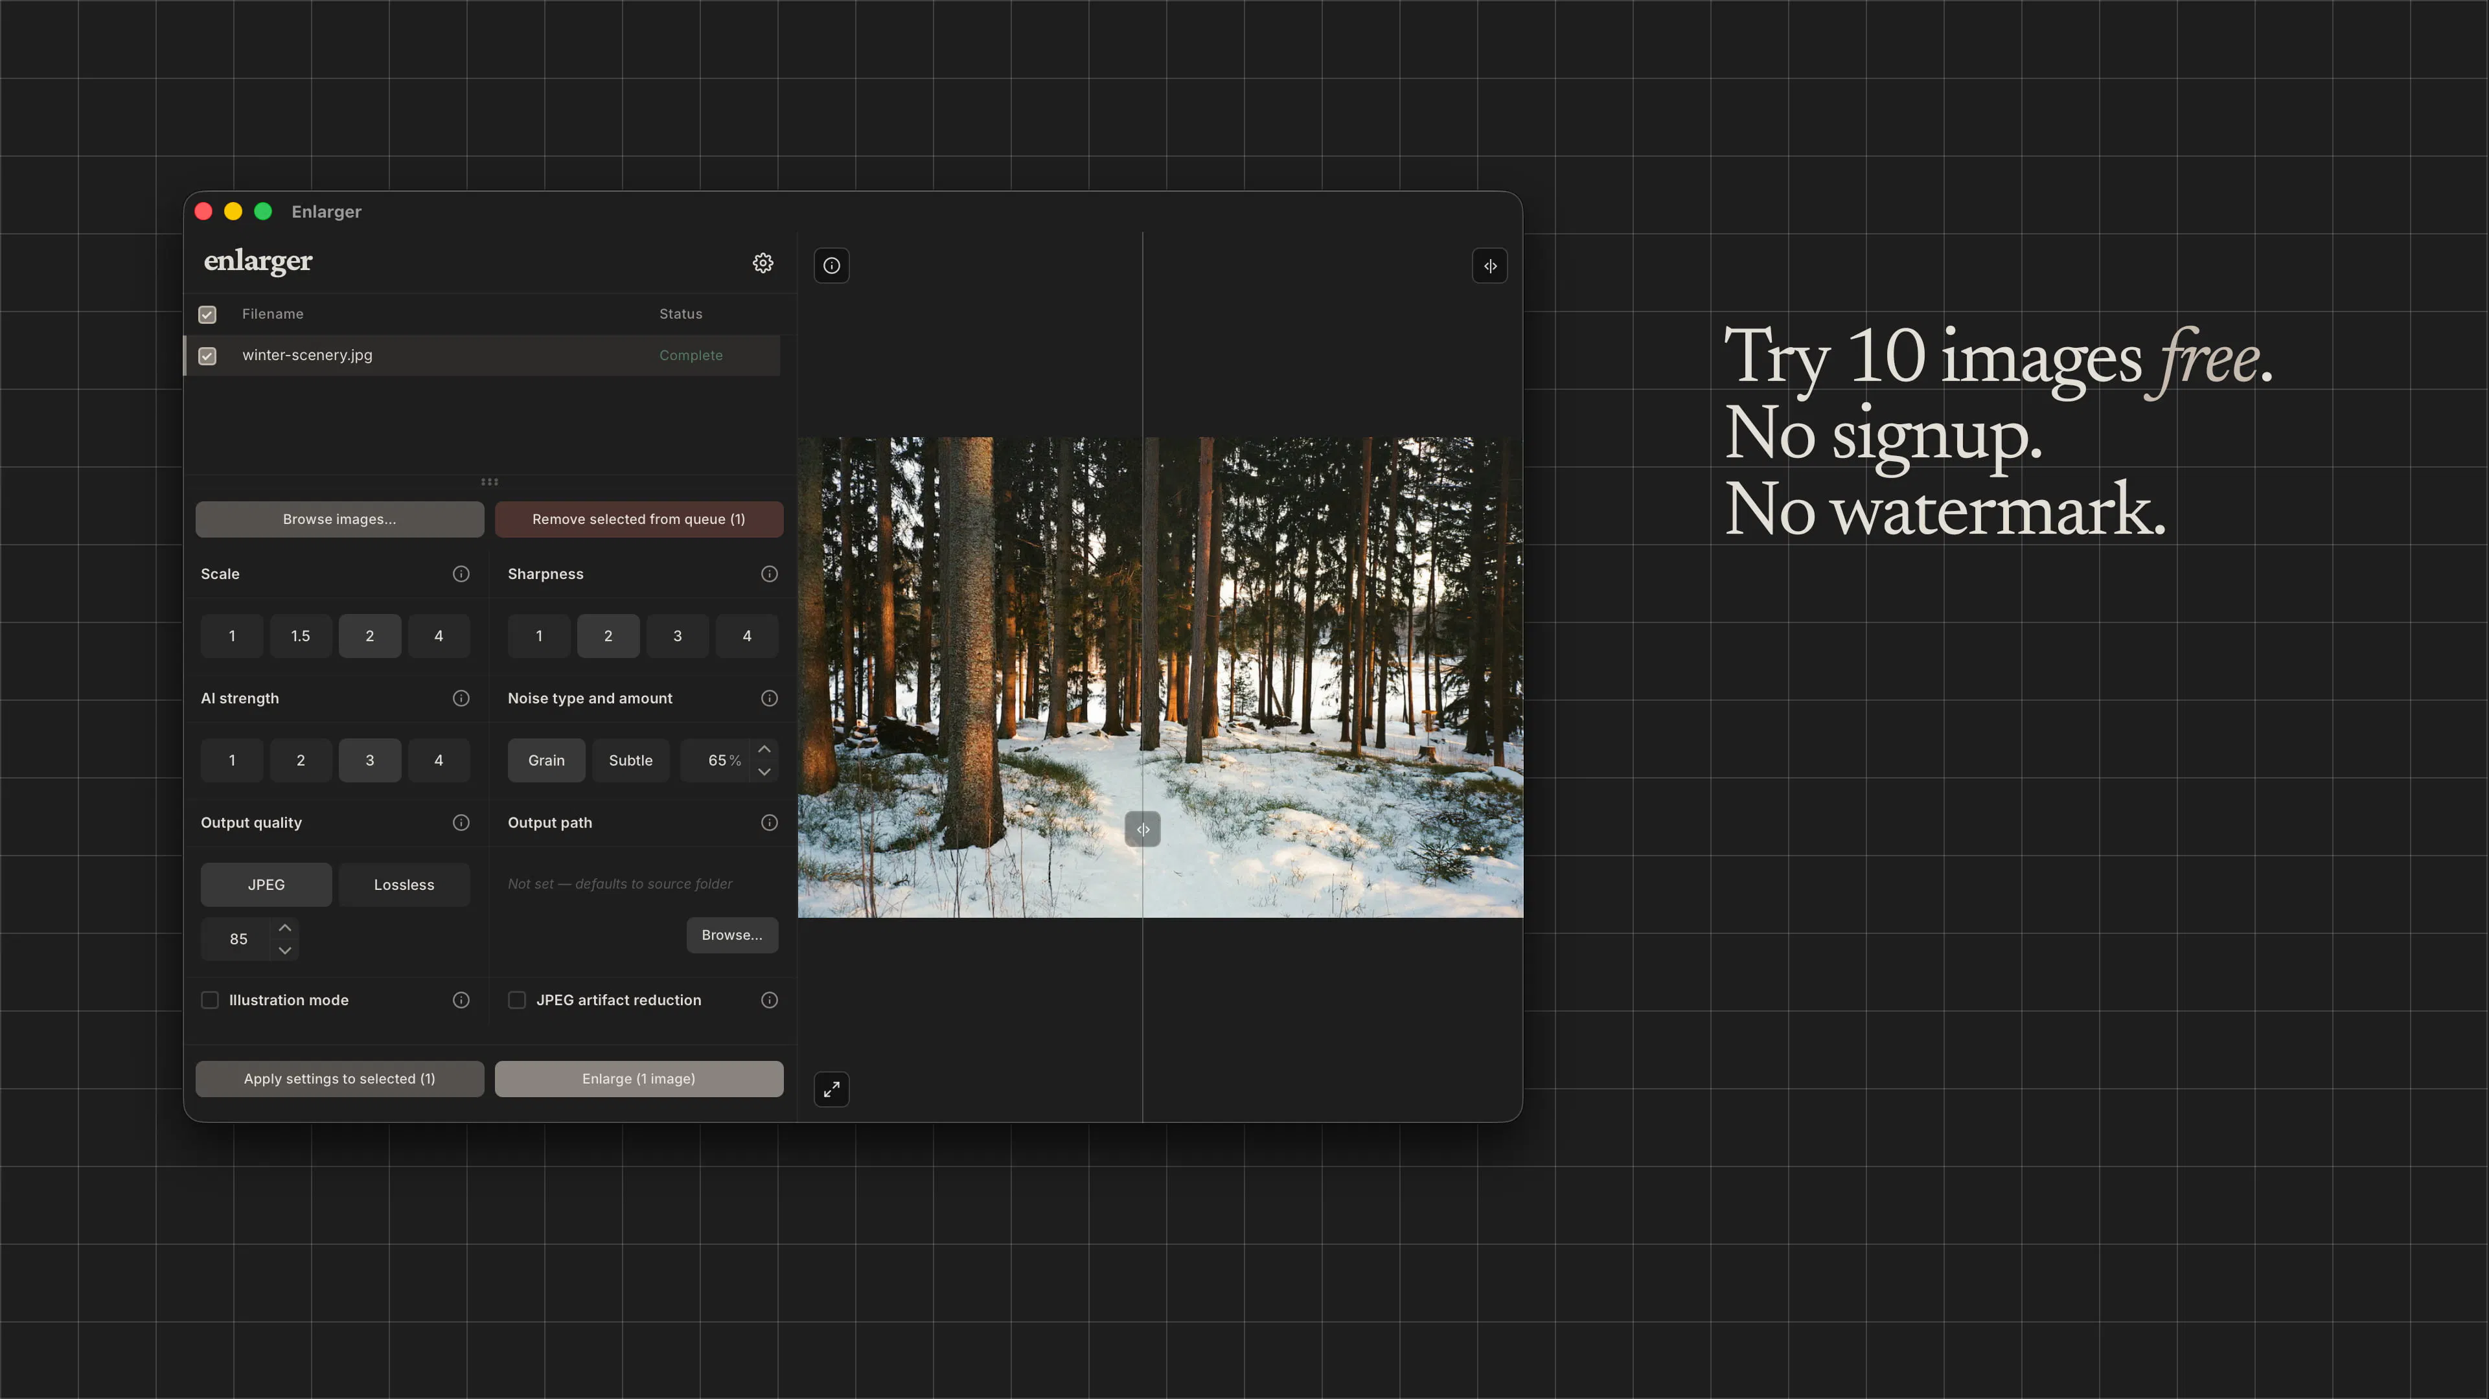Viewport: 2489px width, 1399px height.
Task: Decrease noise amount with down arrow
Action: click(764, 772)
